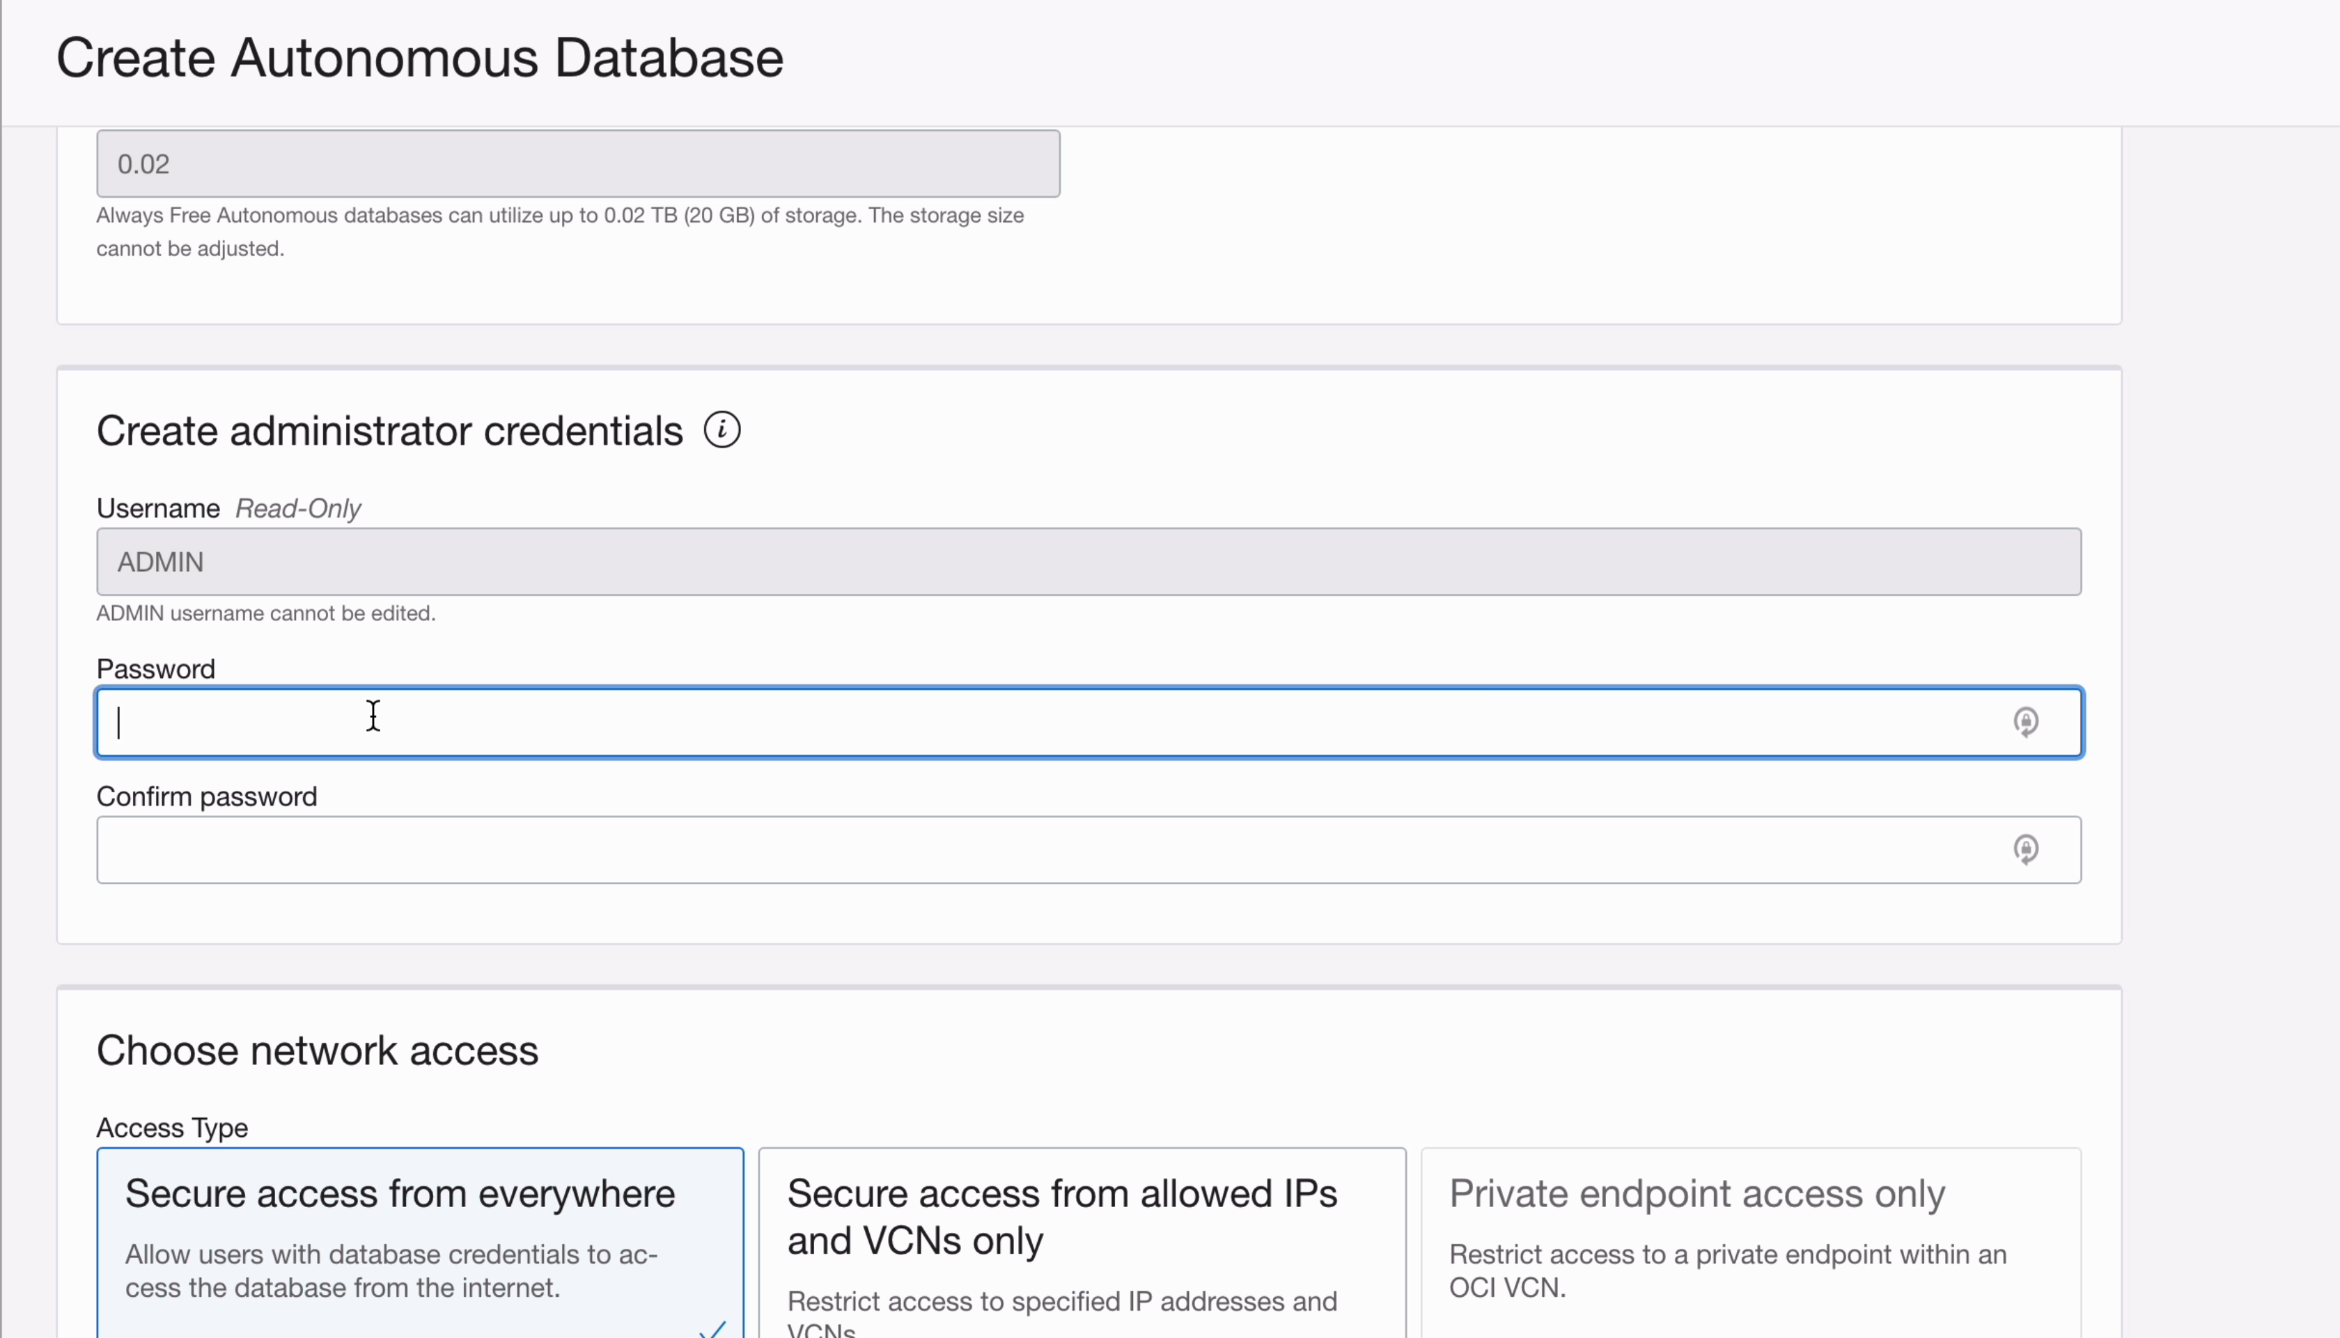Click the info icon beside Create administrator credentials
Screen dimensions: 2340x1338
(721, 430)
